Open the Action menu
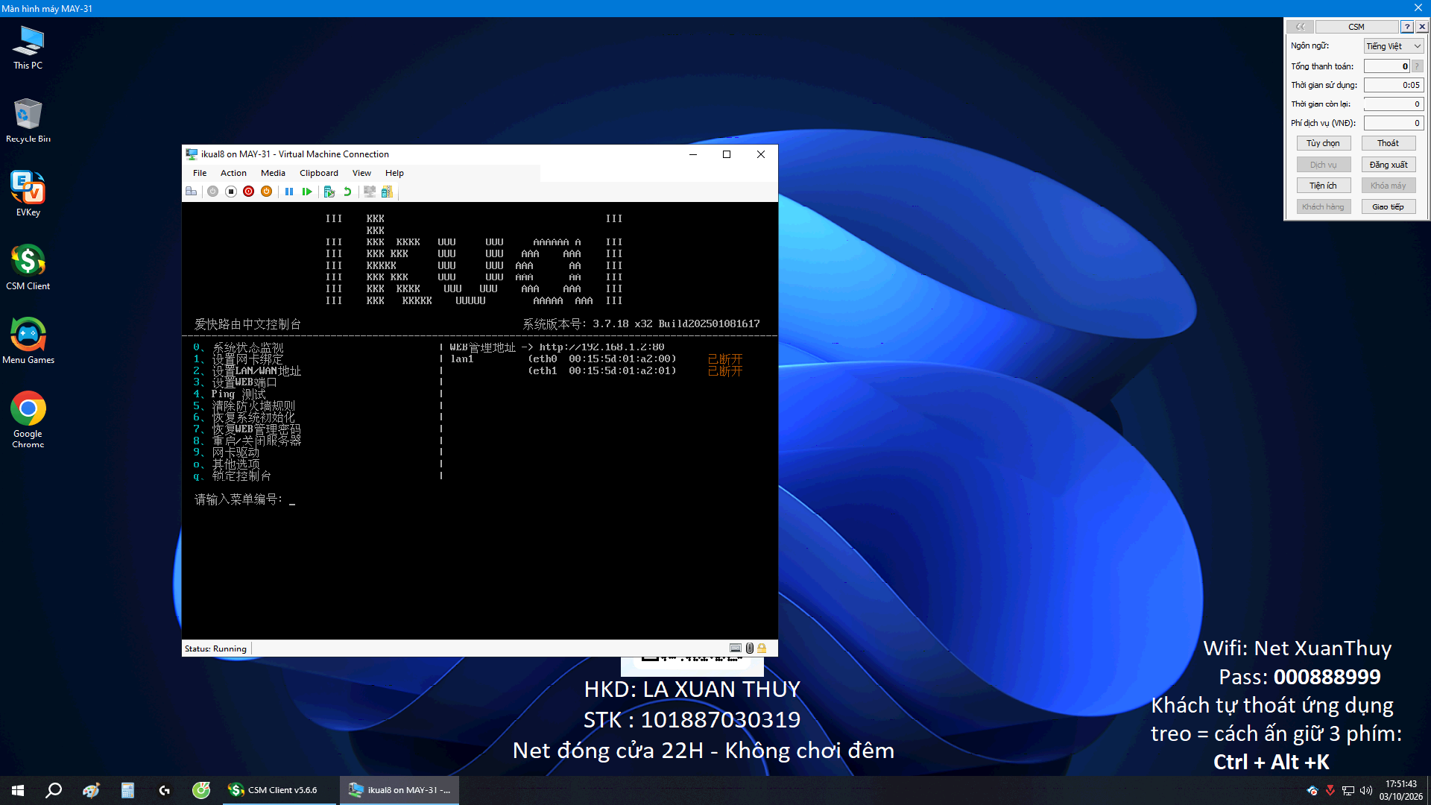The height and width of the screenshot is (805, 1431). 233,173
